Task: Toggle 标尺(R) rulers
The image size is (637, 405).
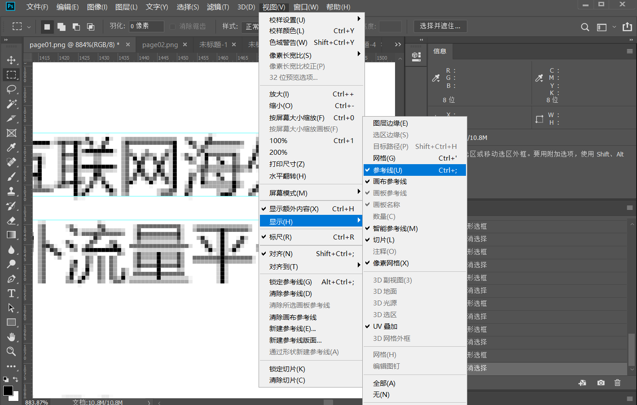Action: click(x=311, y=237)
